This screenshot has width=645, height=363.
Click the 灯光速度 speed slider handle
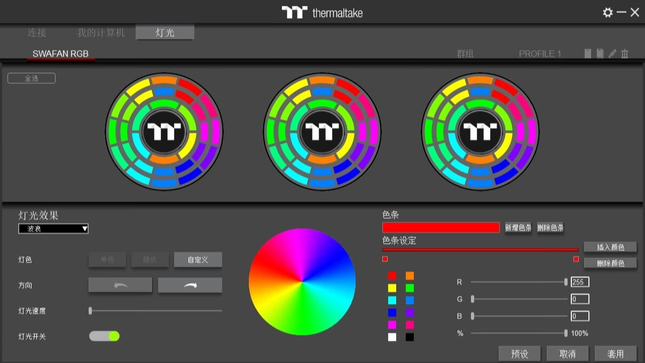pos(90,310)
